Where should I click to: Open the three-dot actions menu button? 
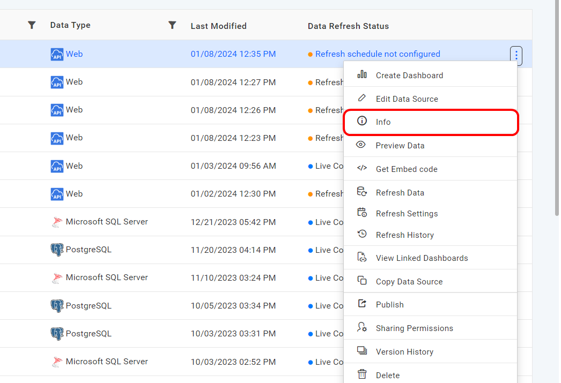point(516,54)
